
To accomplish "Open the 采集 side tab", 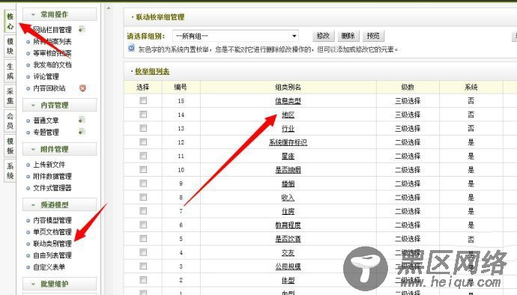I will [x=10, y=96].
